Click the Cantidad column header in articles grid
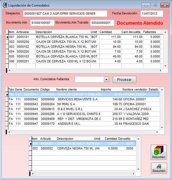 pyautogui.click(x=106, y=32)
